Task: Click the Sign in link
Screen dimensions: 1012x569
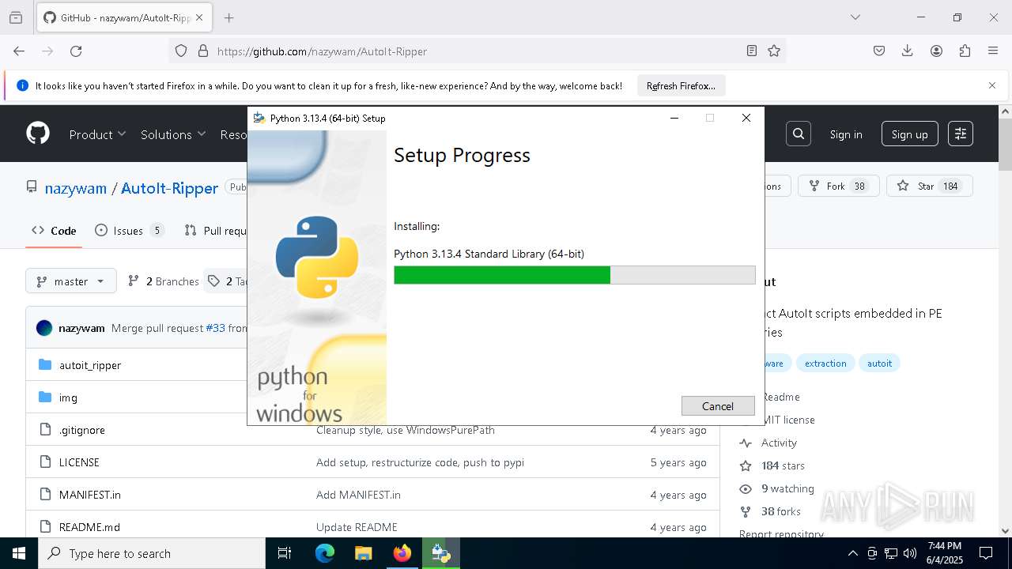Action: 846,134
